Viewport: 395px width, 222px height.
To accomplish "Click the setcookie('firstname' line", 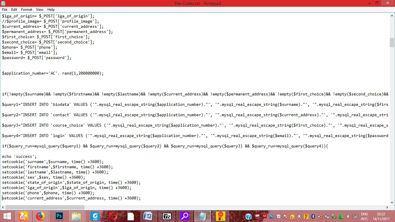I will [57, 167].
